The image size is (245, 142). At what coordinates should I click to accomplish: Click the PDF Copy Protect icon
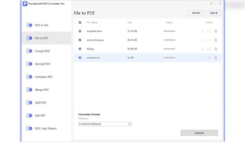tap(29, 129)
